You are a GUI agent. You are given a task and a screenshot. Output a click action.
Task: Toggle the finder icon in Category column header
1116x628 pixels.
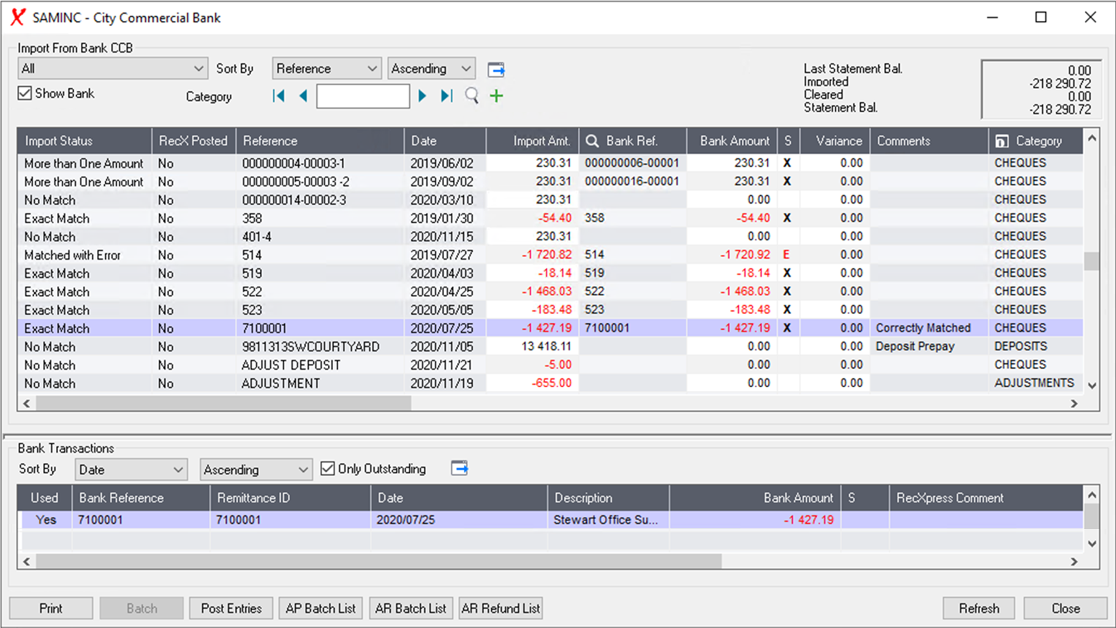pyautogui.click(x=1002, y=141)
